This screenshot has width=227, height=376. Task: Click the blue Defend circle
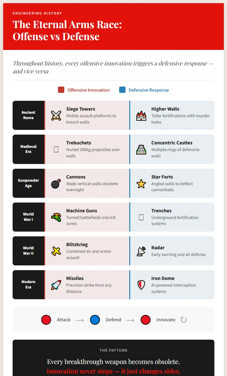(x=95, y=320)
